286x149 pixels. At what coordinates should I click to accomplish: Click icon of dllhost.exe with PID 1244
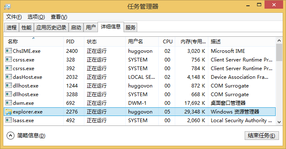tap(9, 85)
